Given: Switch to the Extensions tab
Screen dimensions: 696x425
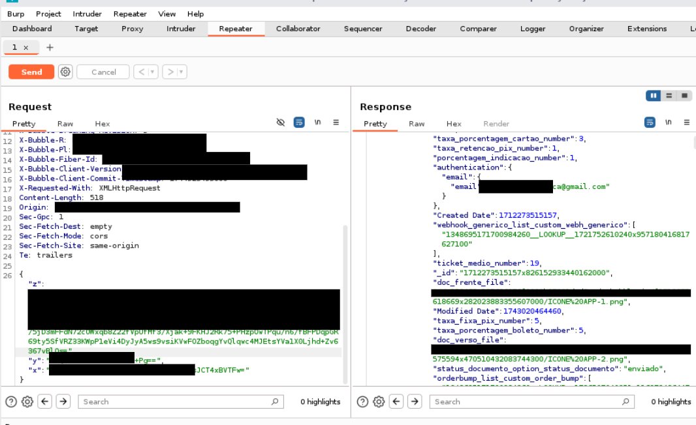Looking at the screenshot, I should (x=647, y=29).
